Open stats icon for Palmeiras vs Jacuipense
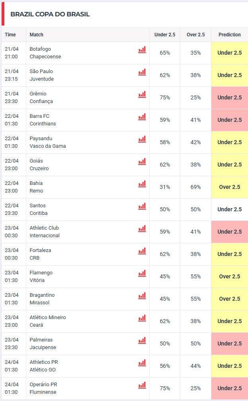This screenshot has height=401, width=248. click(x=142, y=341)
